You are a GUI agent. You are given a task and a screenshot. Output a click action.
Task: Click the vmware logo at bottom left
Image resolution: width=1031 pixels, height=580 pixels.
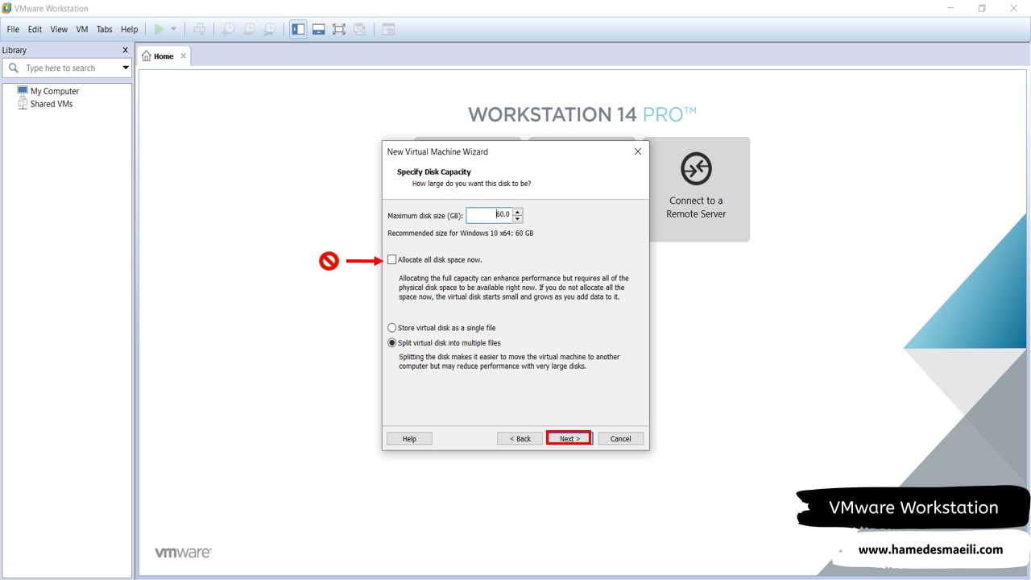pos(183,553)
